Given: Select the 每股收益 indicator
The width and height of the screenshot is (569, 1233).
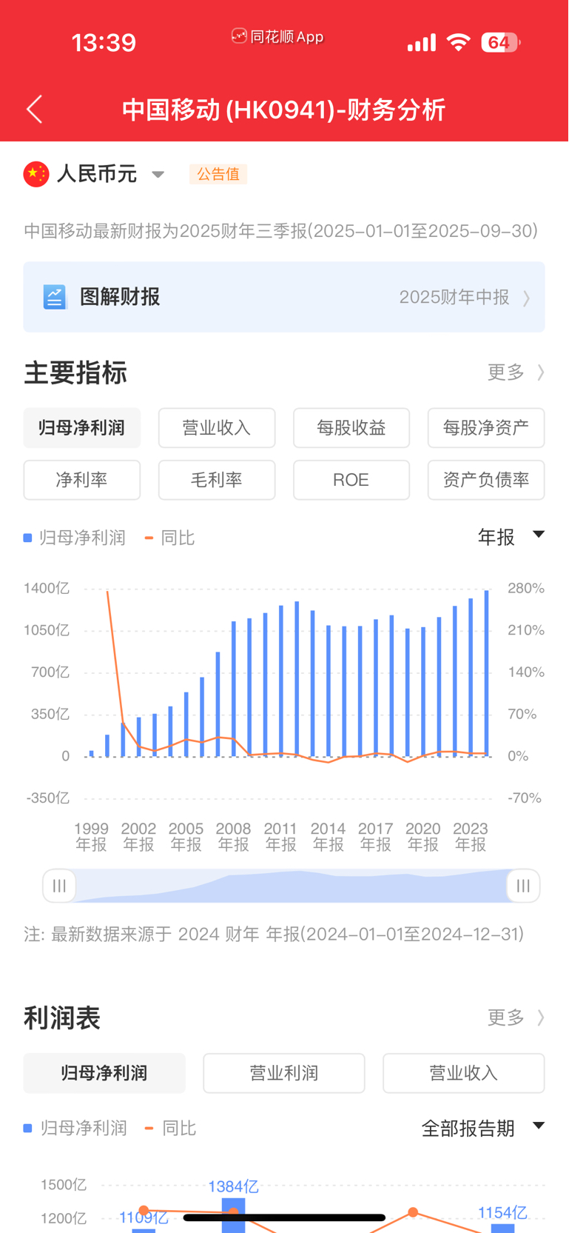Looking at the screenshot, I should coord(351,428).
